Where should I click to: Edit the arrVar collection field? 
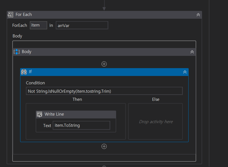click(82, 25)
